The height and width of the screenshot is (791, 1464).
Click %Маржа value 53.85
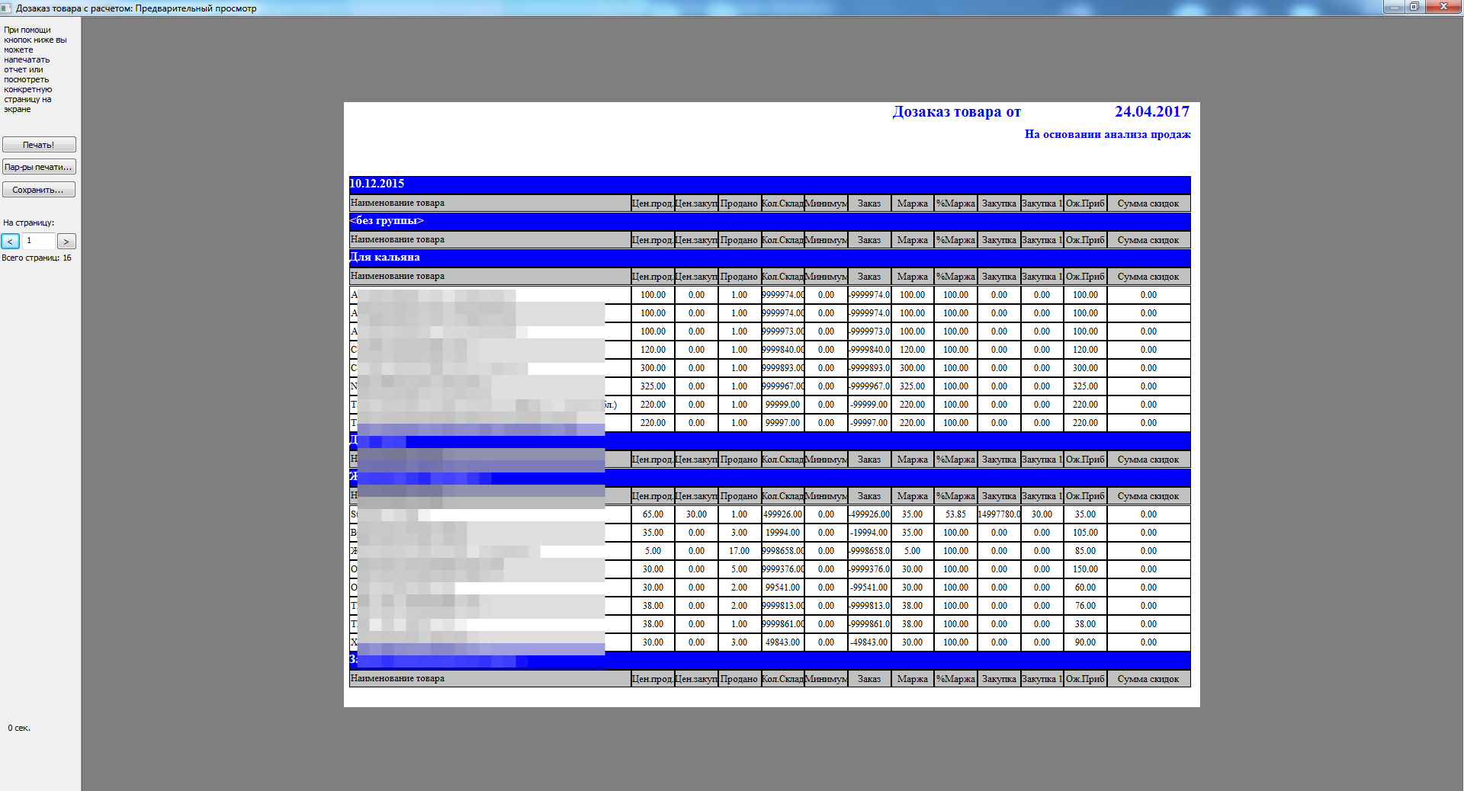[955, 514]
